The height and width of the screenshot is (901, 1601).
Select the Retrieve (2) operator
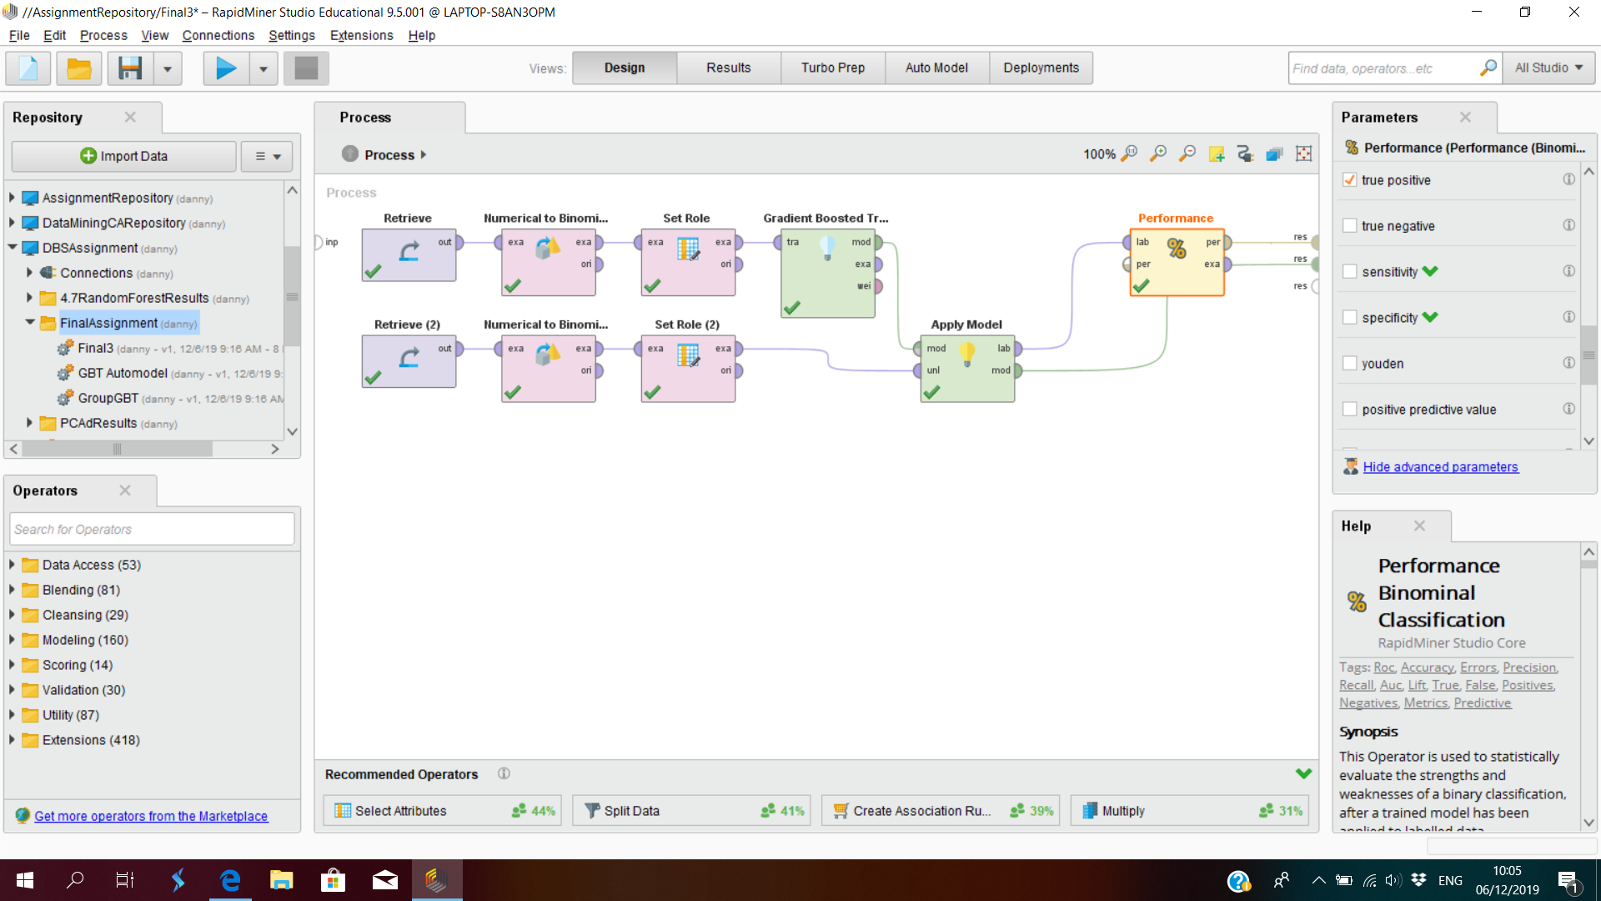coord(409,361)
